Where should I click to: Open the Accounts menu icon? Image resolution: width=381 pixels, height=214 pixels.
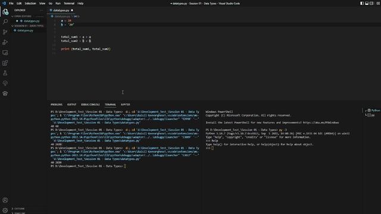pos(5,200)
